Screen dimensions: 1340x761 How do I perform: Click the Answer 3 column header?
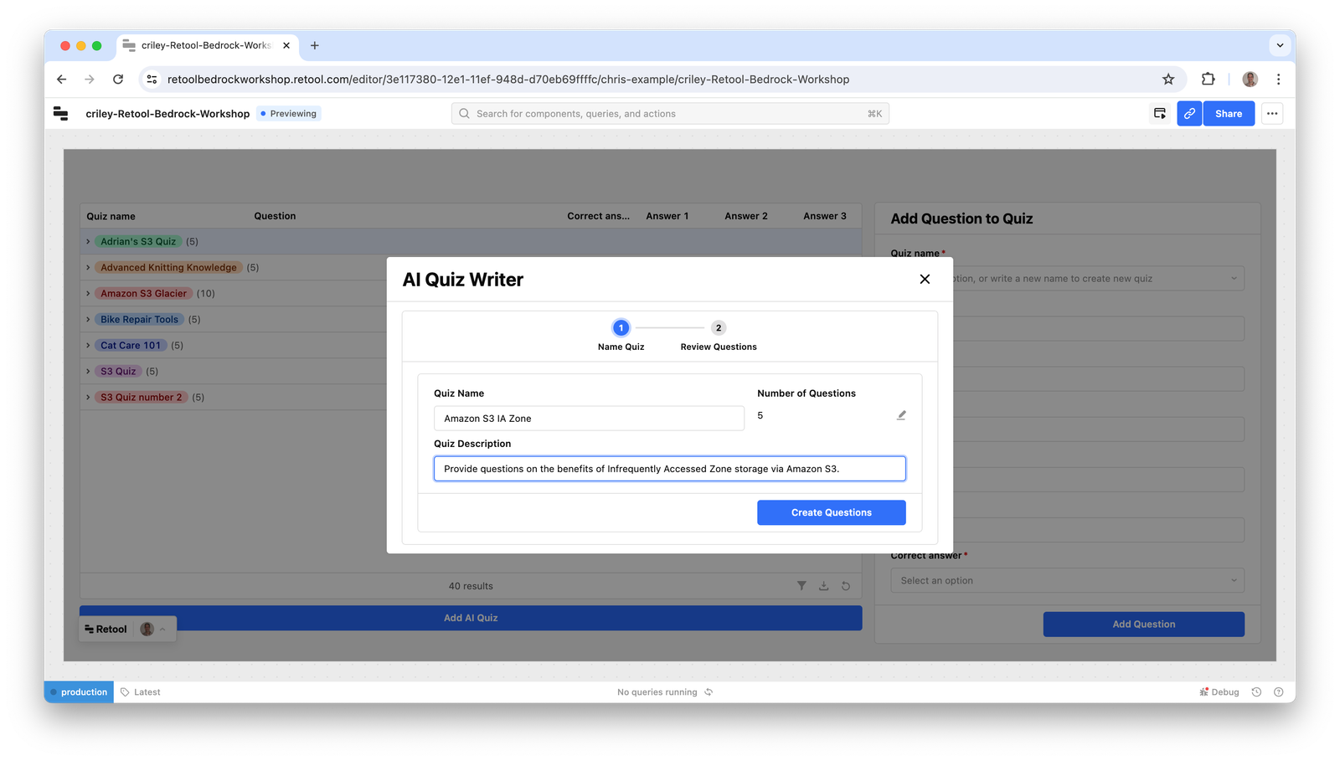coord(824,216)
